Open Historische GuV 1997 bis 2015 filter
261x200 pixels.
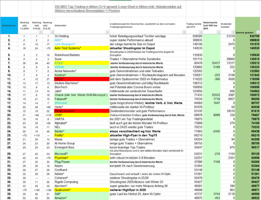218,32
